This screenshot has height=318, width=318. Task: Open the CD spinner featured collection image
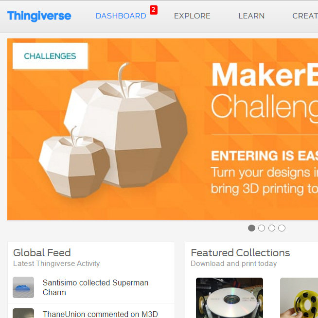coord(230,298)
